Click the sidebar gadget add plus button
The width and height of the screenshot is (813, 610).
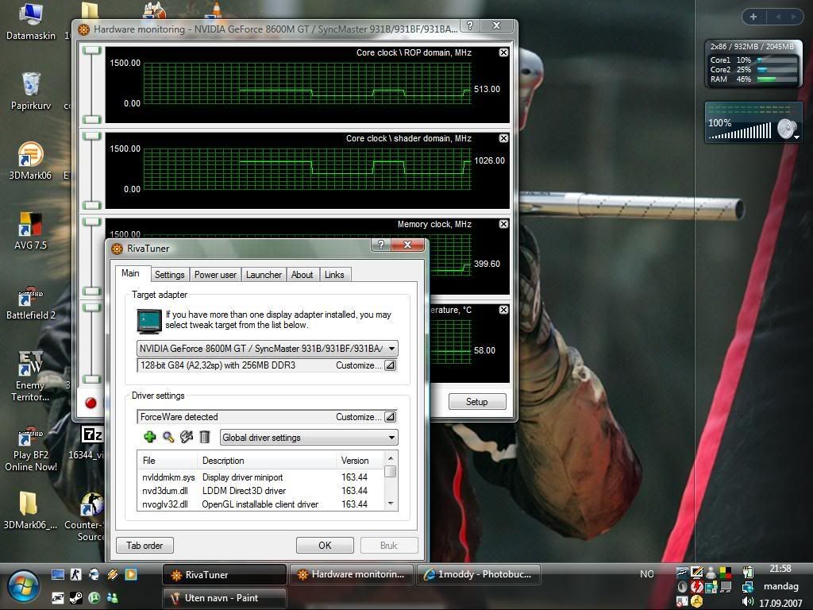tap(753, 17)
